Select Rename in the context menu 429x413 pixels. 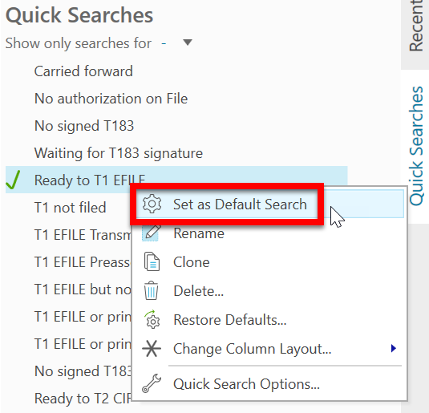(199, 233)
